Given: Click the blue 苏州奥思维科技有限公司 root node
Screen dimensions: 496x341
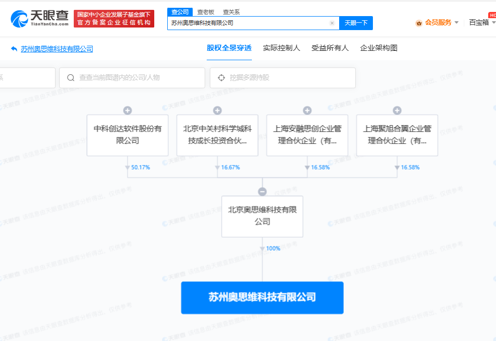Looking at the screenshot, I should pos(262,298).
